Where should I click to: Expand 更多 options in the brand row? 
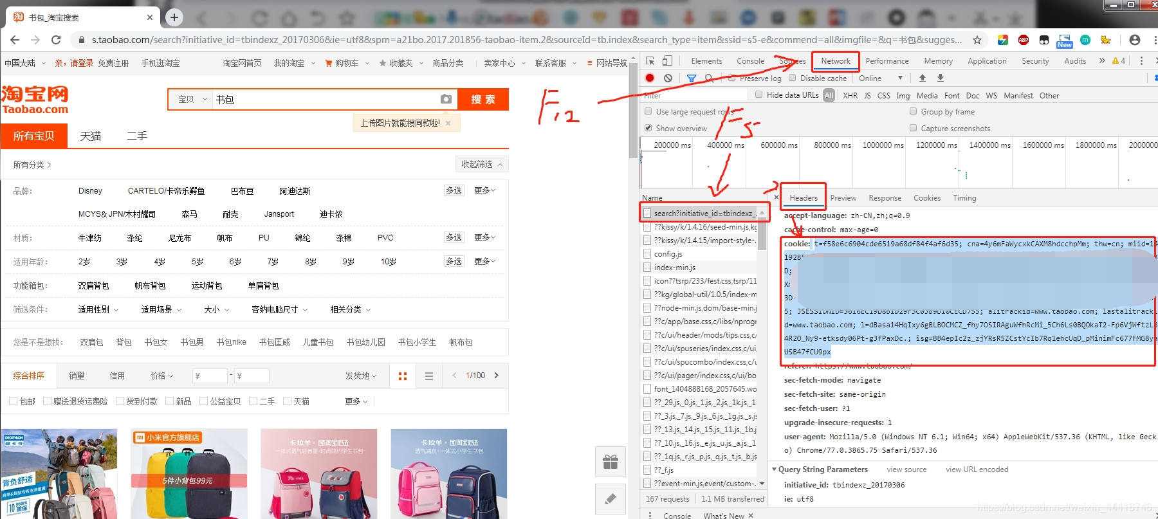tap(485, 190)
